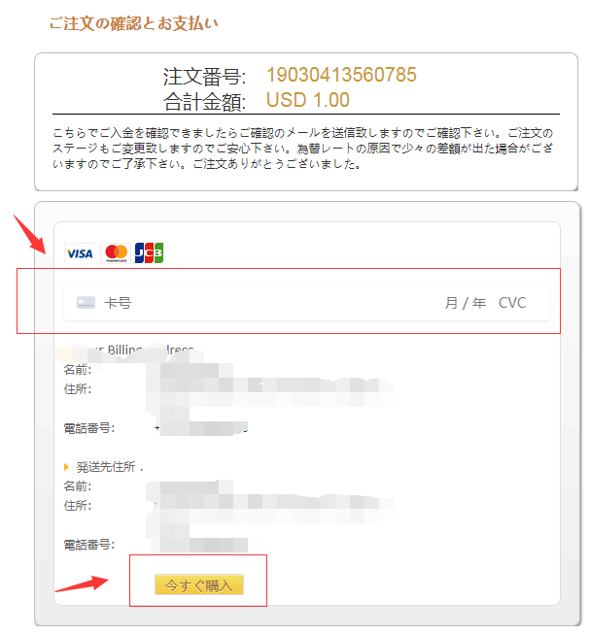Viewport: 590px width, 634px height.
Task: Click the gray credit card icon in the card field
Action: point(87,303)
